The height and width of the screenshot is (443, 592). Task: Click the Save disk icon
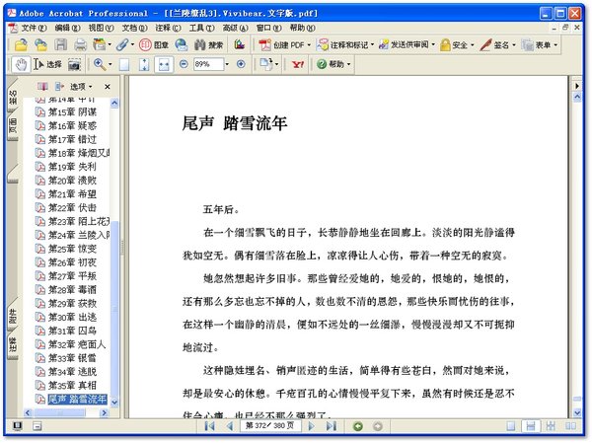click(60, 45)
